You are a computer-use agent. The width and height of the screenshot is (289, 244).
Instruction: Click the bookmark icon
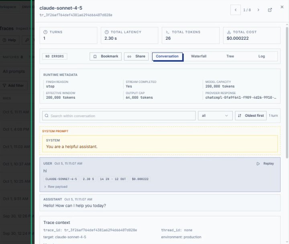(x=95, y=57)
